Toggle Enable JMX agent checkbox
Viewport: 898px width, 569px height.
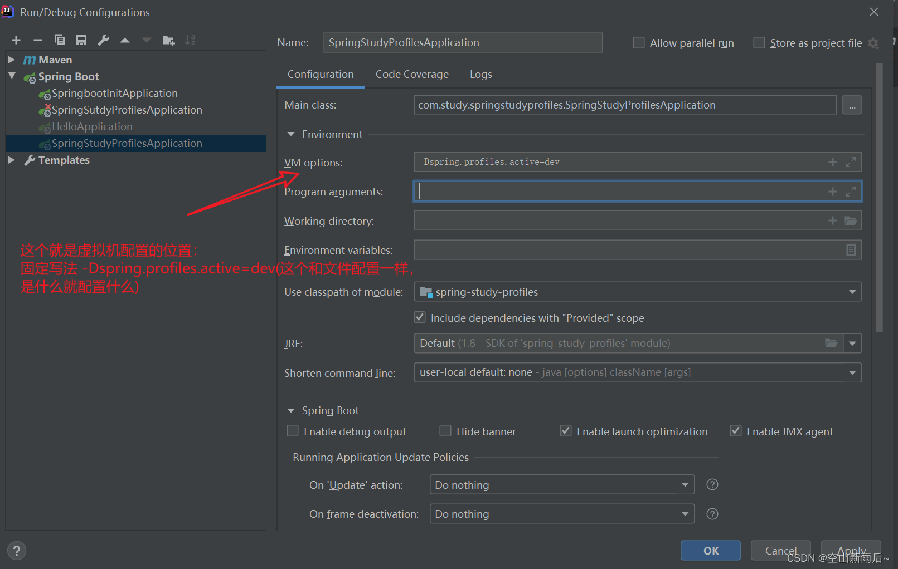736,431
